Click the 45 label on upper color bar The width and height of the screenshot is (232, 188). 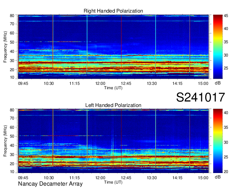226,16
